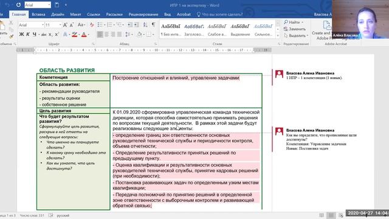The width and height of the screenshot is (389, 219).
Task: Click the русский language indicator in status bar
Action: tap(63, 215)
